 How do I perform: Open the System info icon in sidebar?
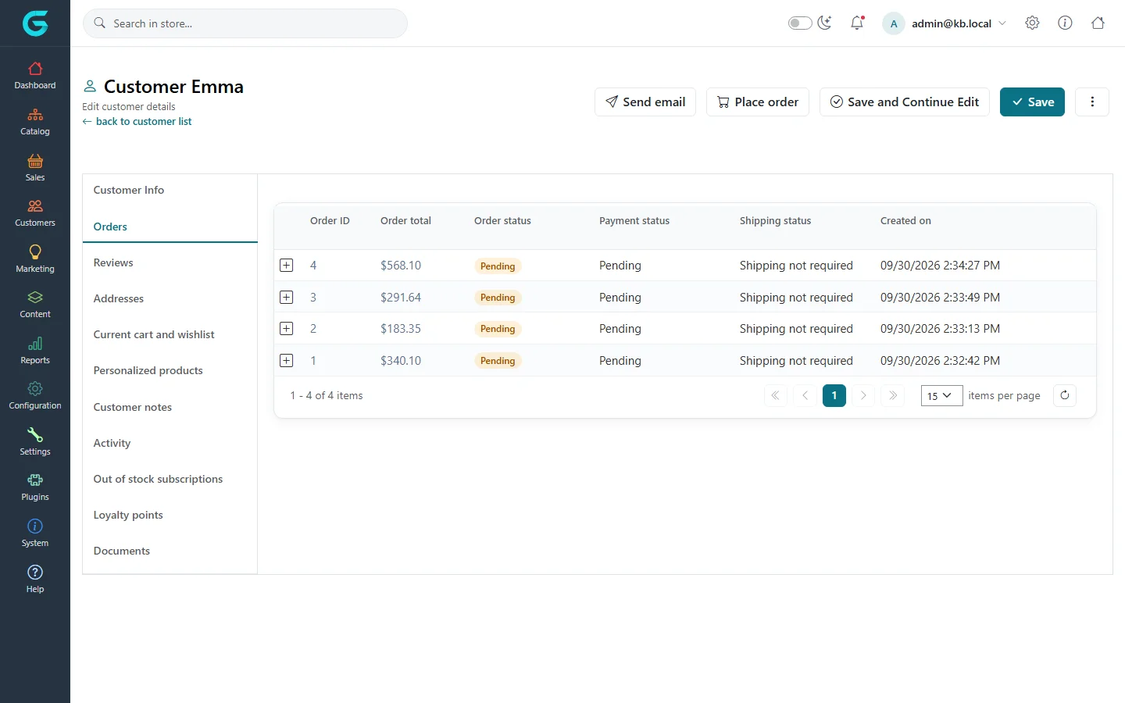[35, 526]
